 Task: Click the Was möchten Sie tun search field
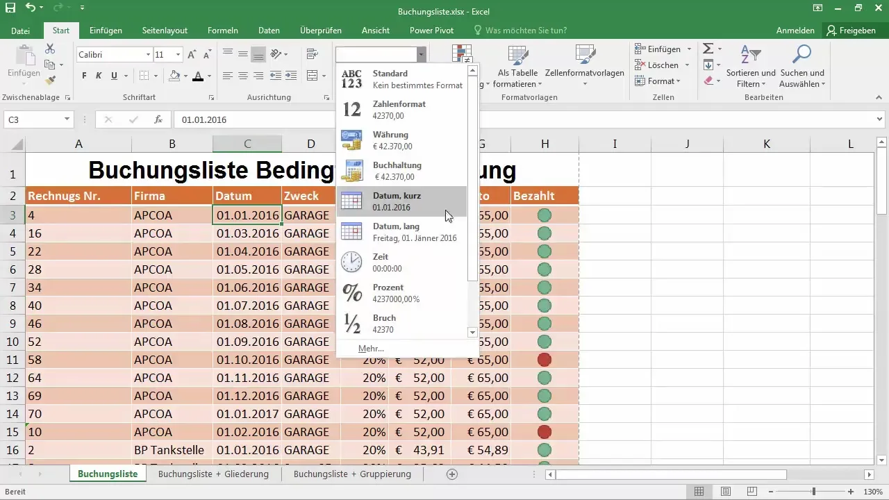pos(520,31)
